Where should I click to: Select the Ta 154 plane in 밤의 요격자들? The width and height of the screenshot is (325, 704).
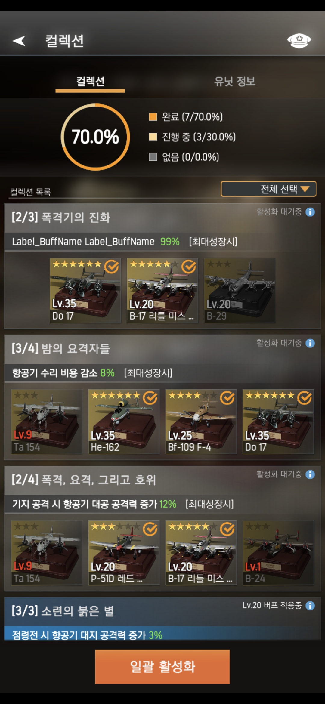point(47,421)
